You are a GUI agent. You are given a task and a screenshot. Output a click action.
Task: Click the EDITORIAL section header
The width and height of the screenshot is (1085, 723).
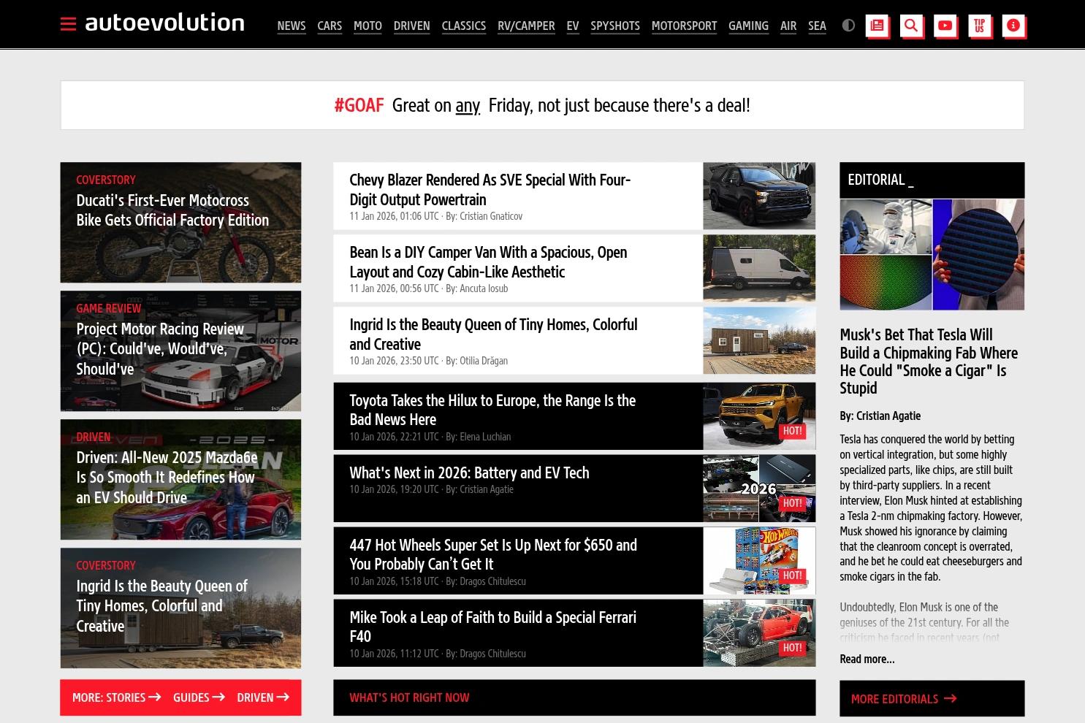pyautogui.click(x=932, y=180)
